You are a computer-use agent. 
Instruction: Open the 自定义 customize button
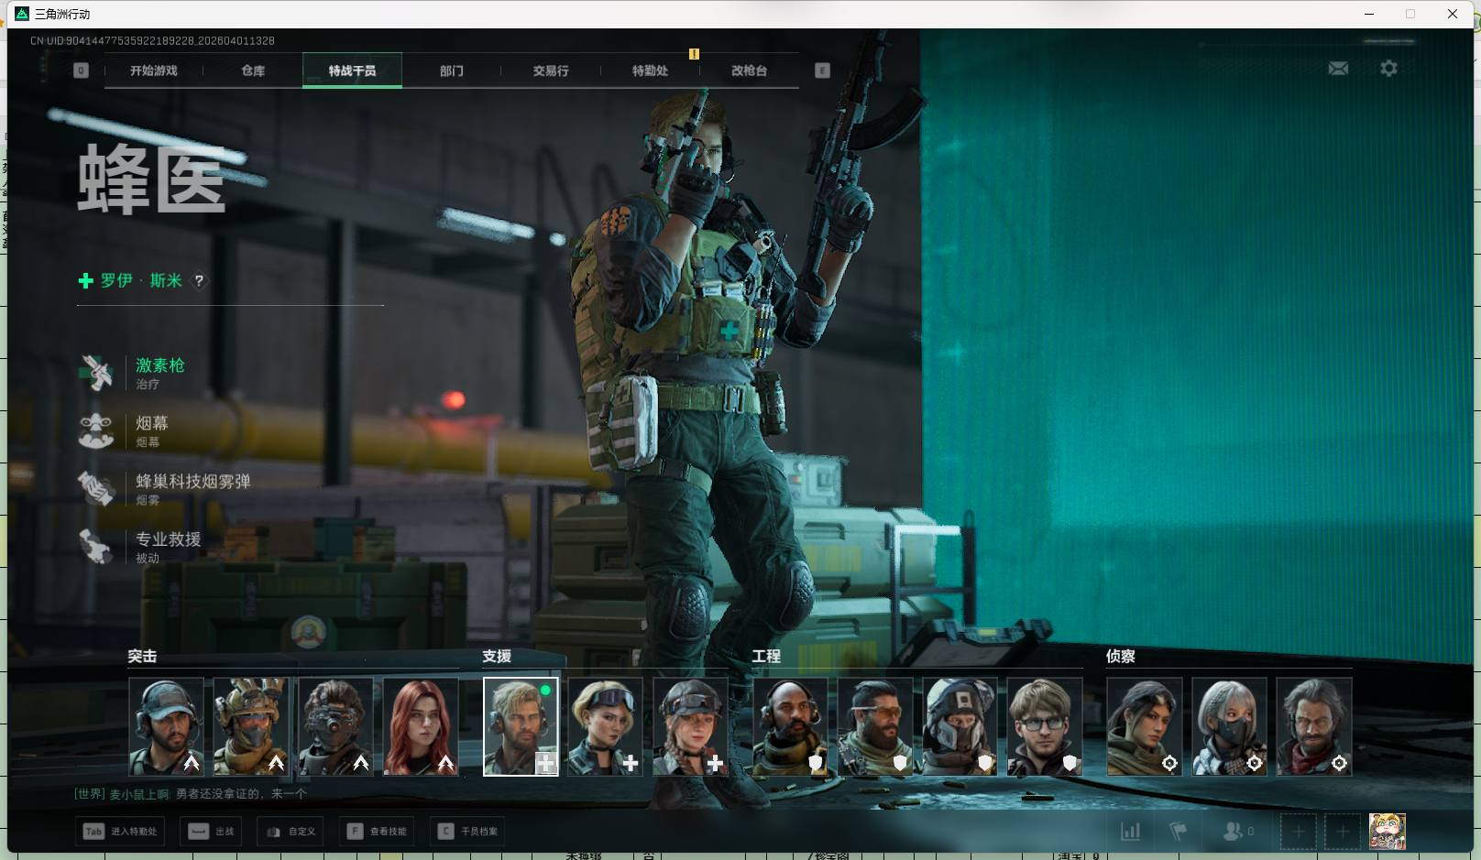tap(291, 832)
